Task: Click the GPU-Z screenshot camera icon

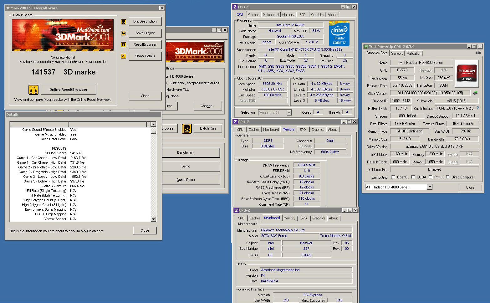Action: 478,53
